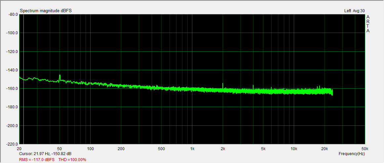Click the red 'THD =100.00%' readout
The image size is (384, 163).
pos(72,160)
